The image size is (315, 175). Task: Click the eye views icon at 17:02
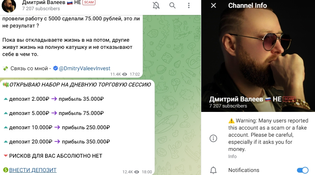[x=125, y=74]
